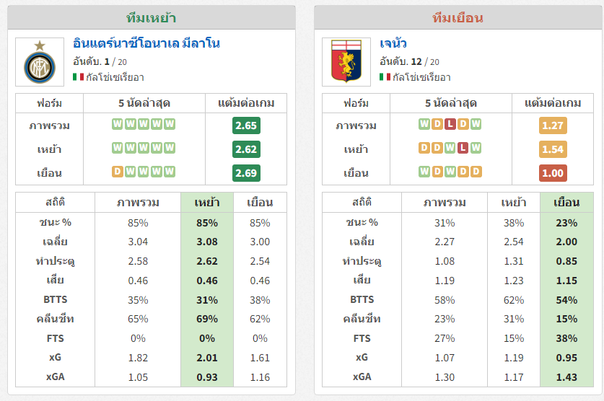This screenshot has width=604, height=401.
Task: Click Inter's home xG value 2.01
Action: pyautogui.click(x=207, y=358)
